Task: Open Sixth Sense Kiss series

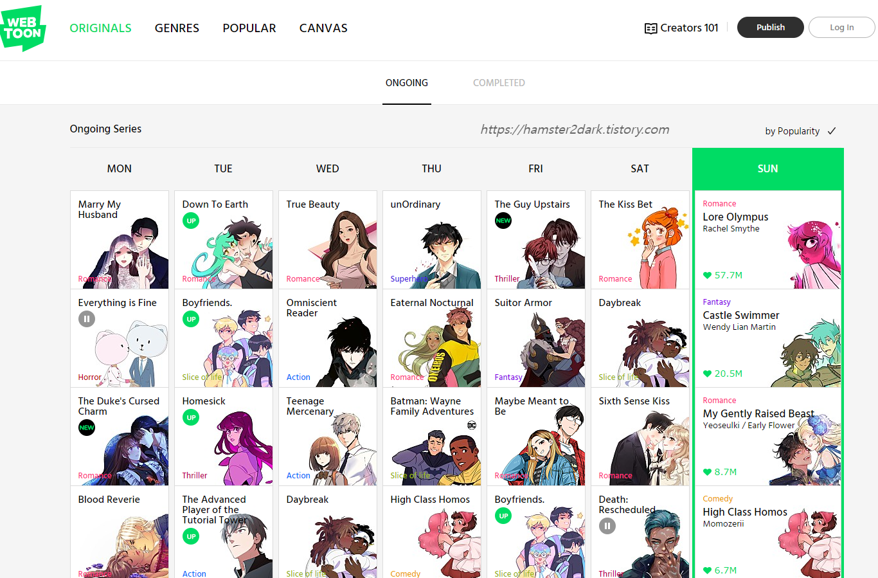Action: [x=640, y=437]
